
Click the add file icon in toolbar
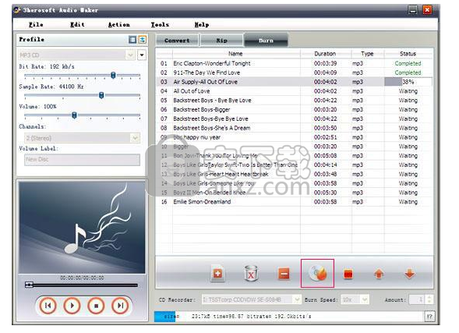(217, 275)
